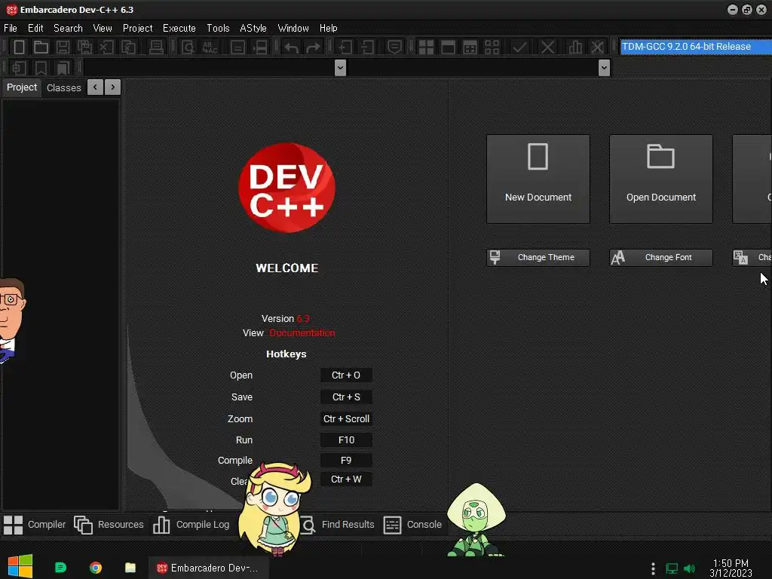
Task: Open the File menu
Action: pos(11,28)
